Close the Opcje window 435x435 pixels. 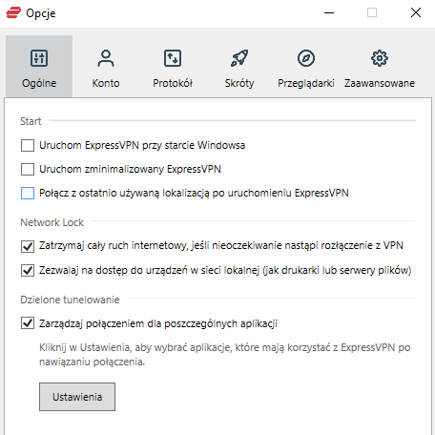(416, 13)
